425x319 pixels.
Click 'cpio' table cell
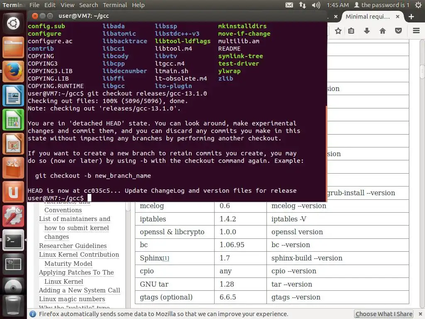tap(175, 271)
